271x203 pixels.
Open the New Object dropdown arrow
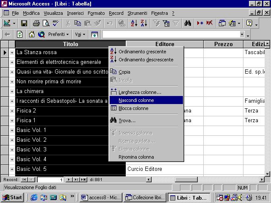click(239, 23)
